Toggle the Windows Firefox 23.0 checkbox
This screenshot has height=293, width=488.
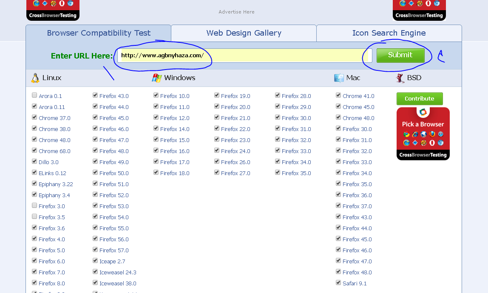click(217, 140)
